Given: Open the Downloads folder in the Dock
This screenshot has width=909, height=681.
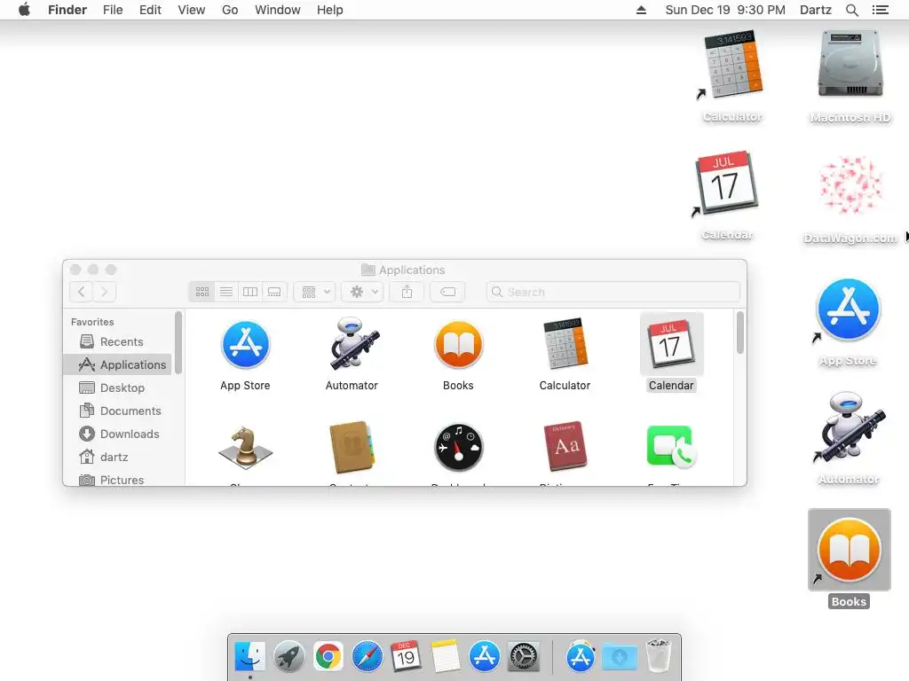Looking at the screenshot, I should 620,657.
